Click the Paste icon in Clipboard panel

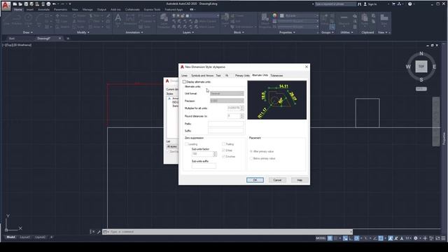pyautogui.click(x=365, y=20)
